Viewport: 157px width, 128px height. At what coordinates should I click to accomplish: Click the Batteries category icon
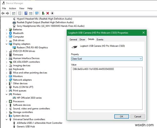pyautogui.click(x=11, y=29)
